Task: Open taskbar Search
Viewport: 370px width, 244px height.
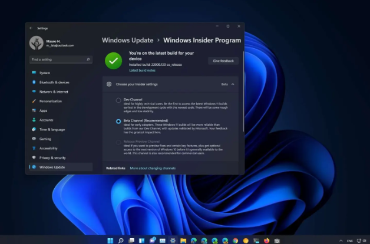Action: [121, 240]
